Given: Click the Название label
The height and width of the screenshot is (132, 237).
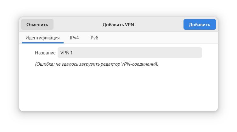Looking at the screenshot, I should point(45,53).
